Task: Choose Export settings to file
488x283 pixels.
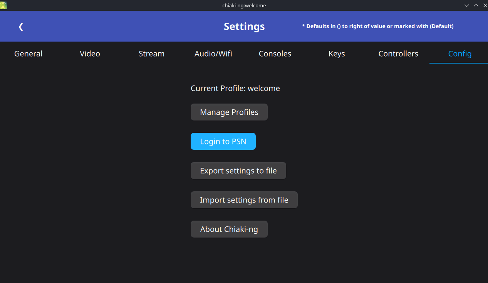Action: point(238,171)
